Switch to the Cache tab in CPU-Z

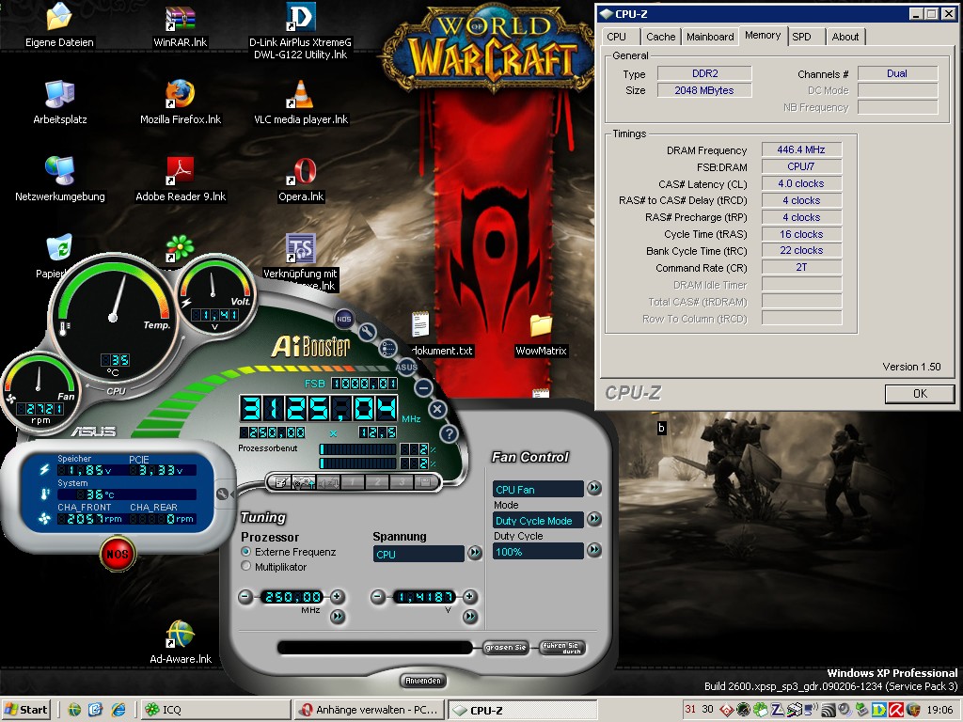point(661,37)
